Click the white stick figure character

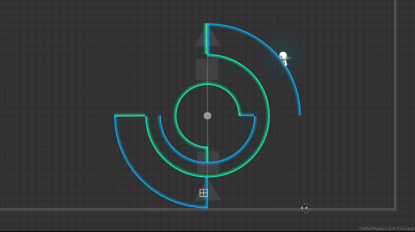[284, 59]
